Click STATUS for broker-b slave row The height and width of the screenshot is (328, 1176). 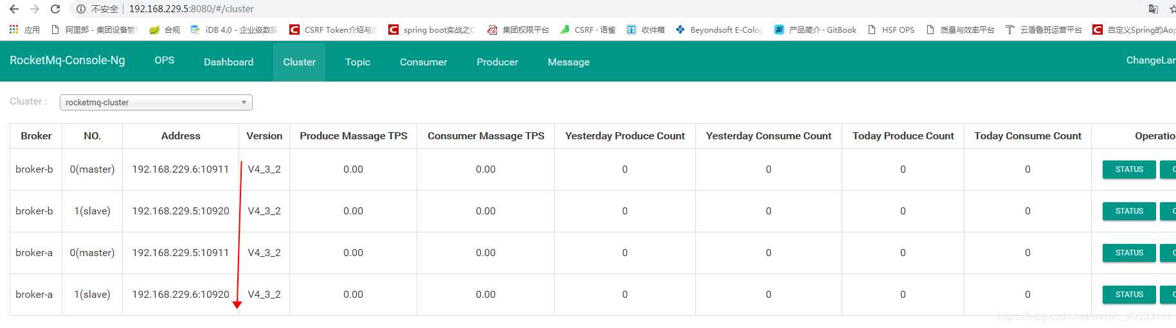(x=1129, y=211)
